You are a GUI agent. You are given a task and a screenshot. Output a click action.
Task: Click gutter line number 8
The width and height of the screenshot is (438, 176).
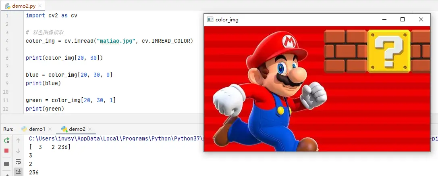pyautogui.click(x=7, y=75)
